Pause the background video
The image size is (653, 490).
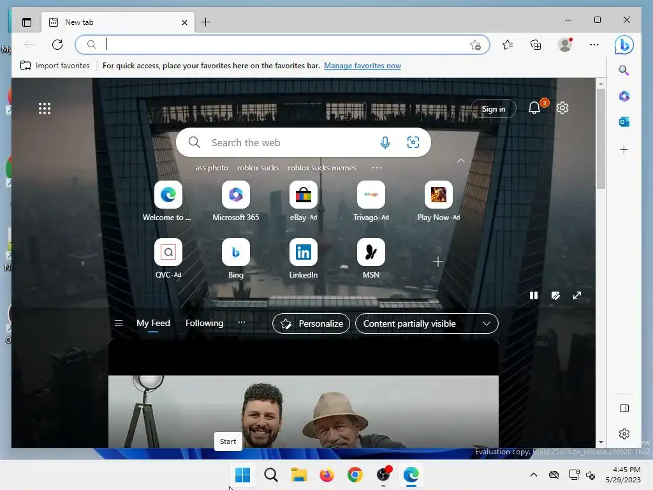click(x=534, y=295)
